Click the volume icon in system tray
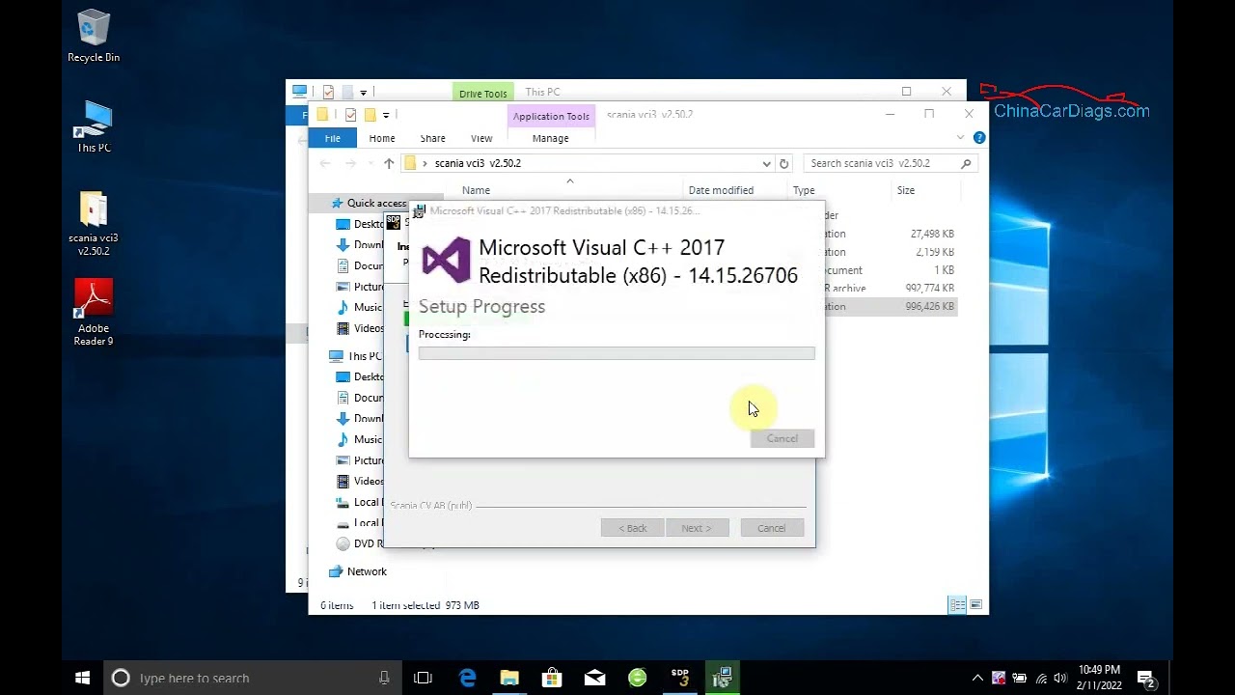This screenshot has width=1235, height=695. (1060, 678)
